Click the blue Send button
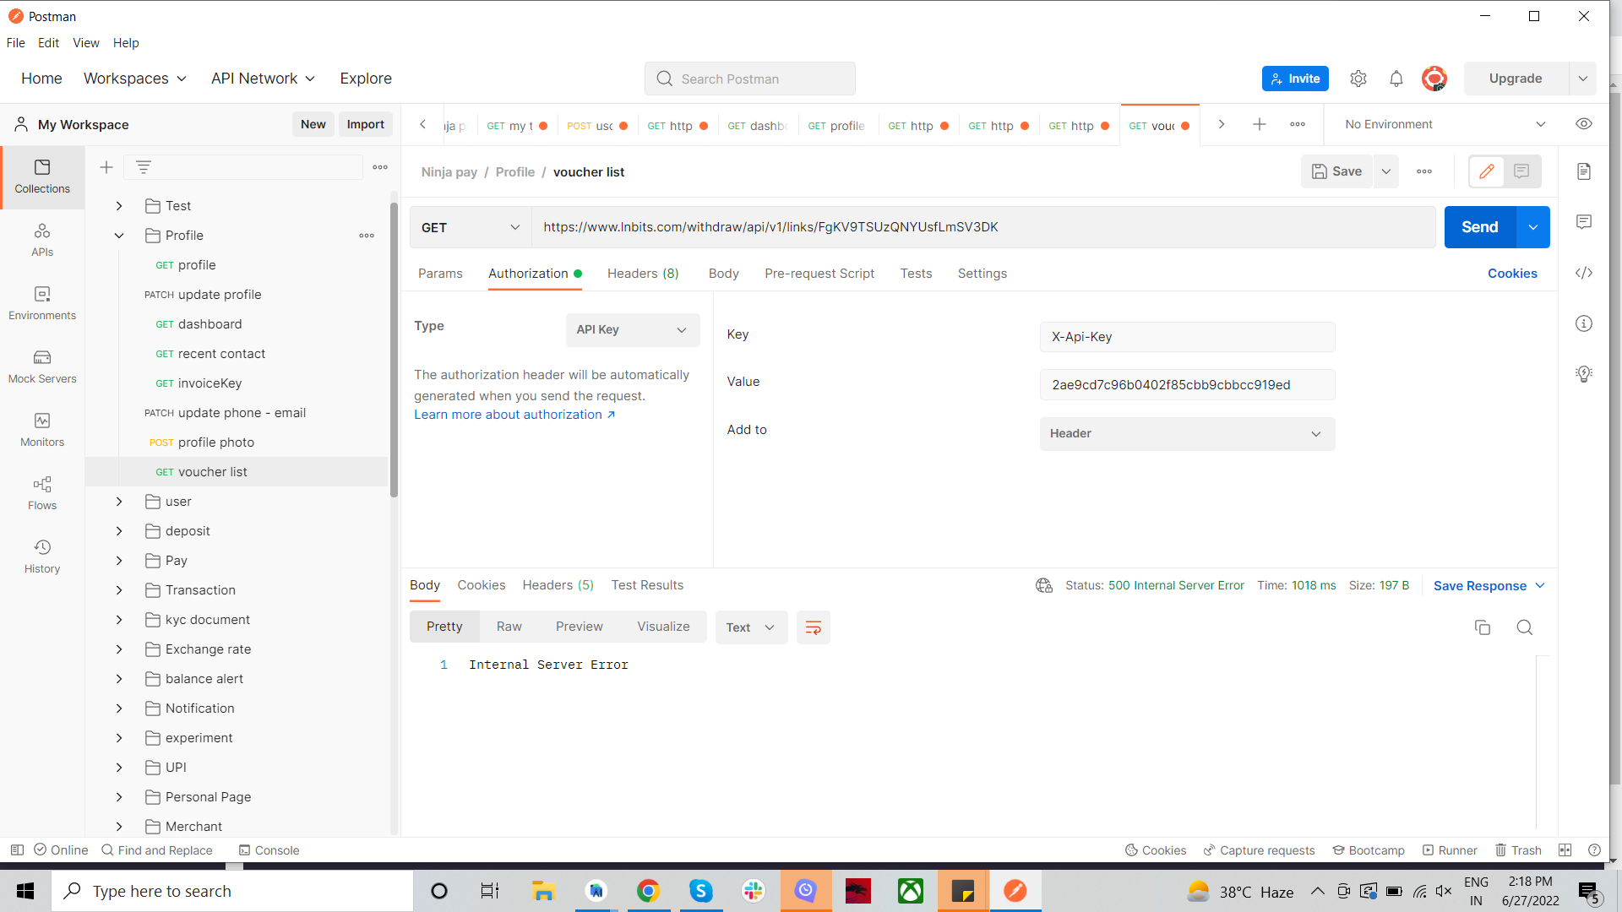Screen dimensions: 1622x912 coord(1479,227)
